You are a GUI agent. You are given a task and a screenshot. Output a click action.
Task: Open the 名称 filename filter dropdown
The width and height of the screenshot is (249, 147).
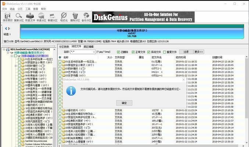pyautogui.click(x=94, y=52)
